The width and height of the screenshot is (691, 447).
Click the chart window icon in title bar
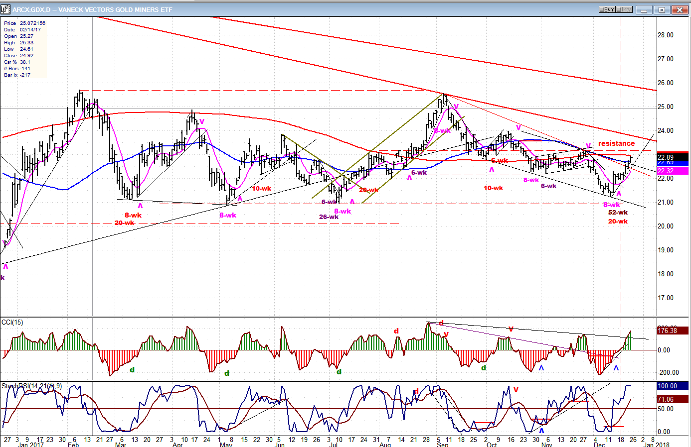click(x=6, y=9)
